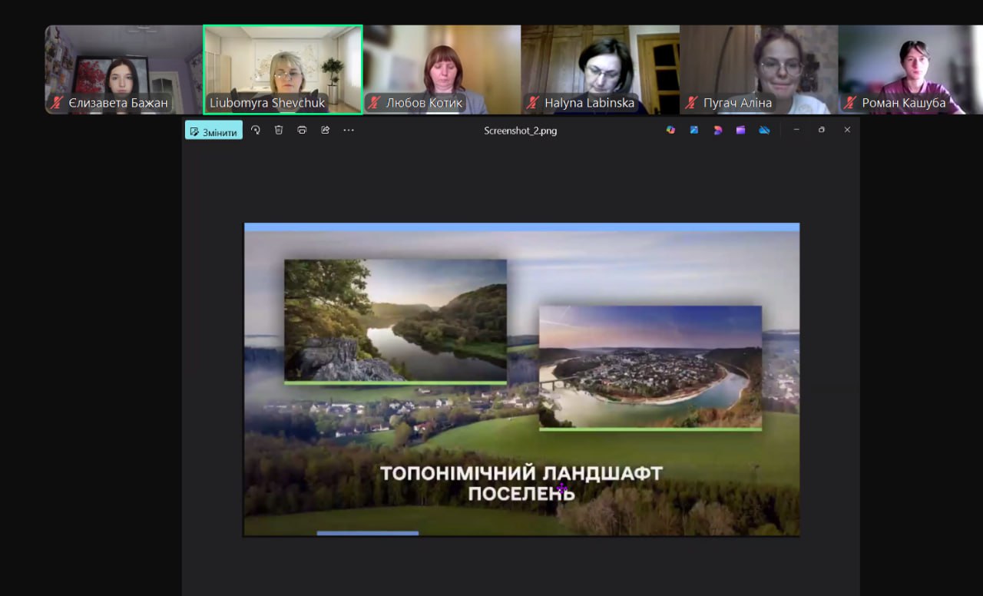Select Єлизавета Бажан's video tile
This screenshot has width=983, height=596.
click(124, 69)
